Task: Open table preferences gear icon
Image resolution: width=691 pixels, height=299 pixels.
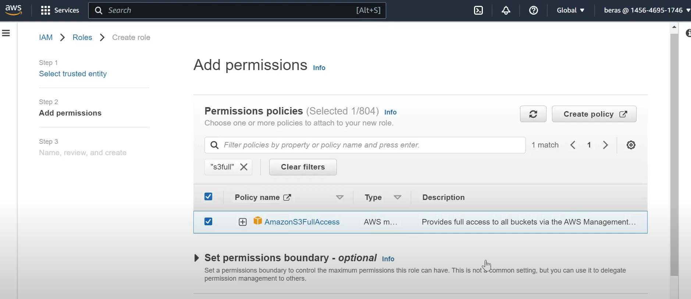Action: point(631,145)
